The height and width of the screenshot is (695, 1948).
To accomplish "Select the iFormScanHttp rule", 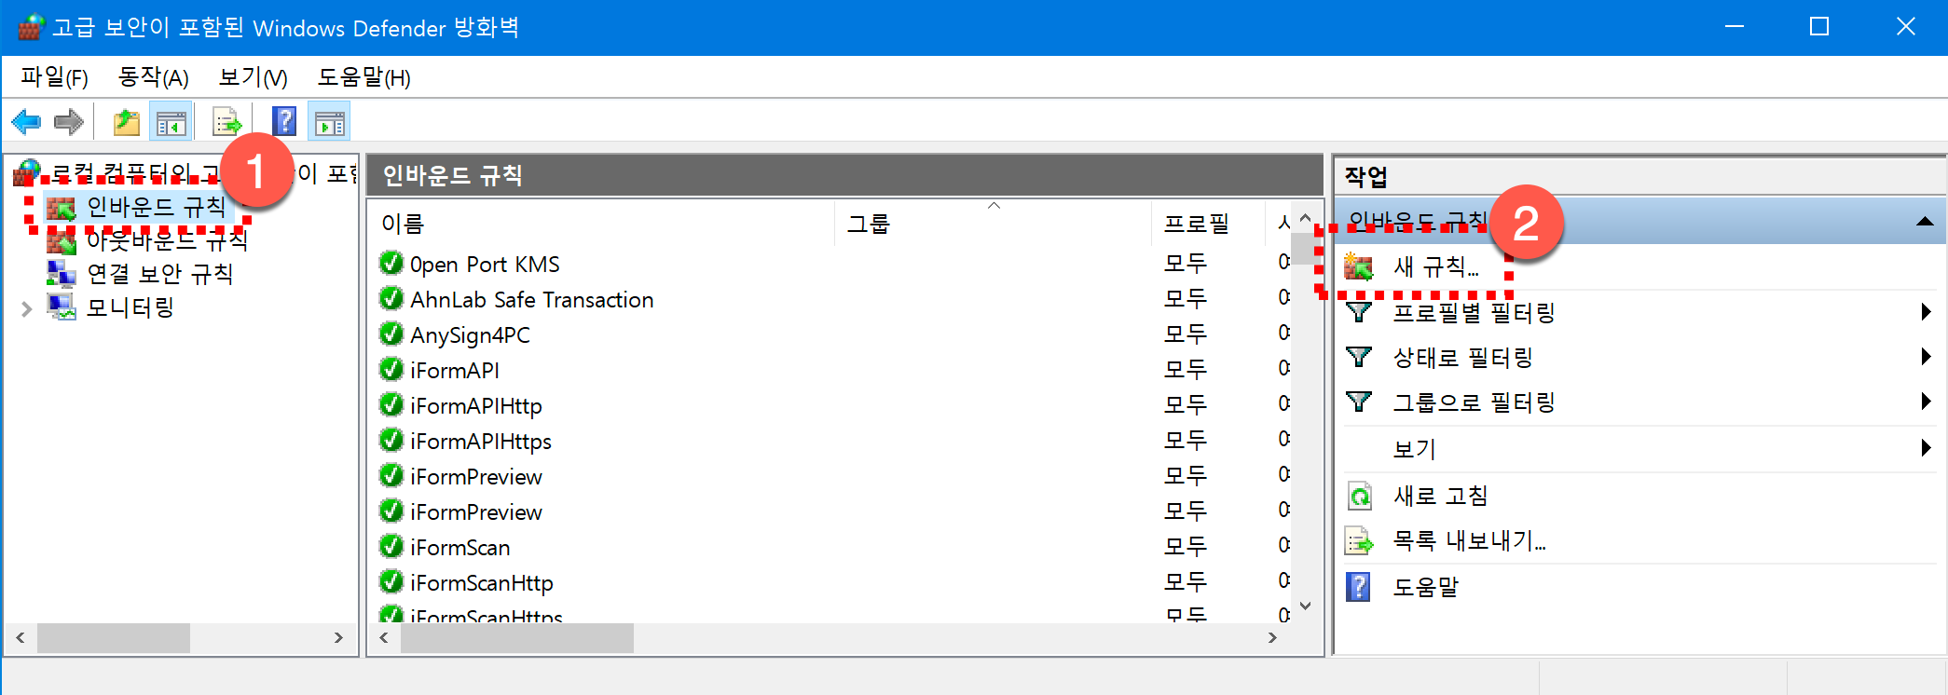I will point(482,583).
